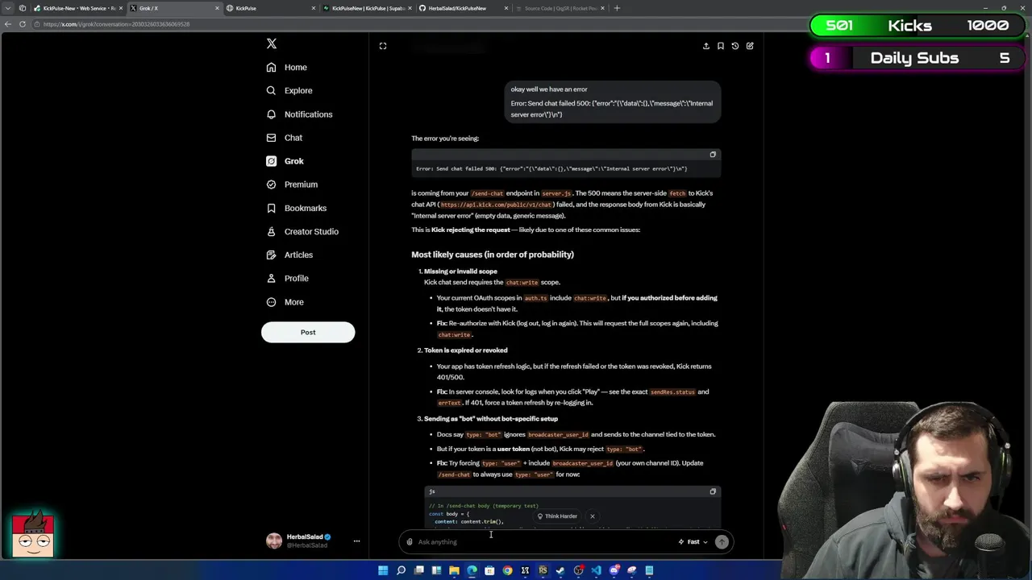Screen dimensions: 1032x580
Task: Go to Notifications
Action: (299, 114)
